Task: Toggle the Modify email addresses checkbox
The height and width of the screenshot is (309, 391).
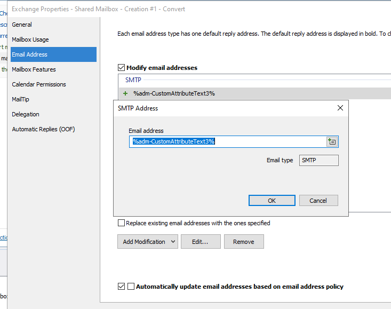Action: click(x=121, y=68)
